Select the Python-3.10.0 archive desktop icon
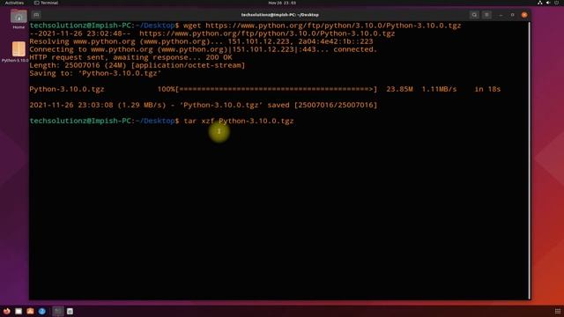The image size is (564, 317). 18,52
